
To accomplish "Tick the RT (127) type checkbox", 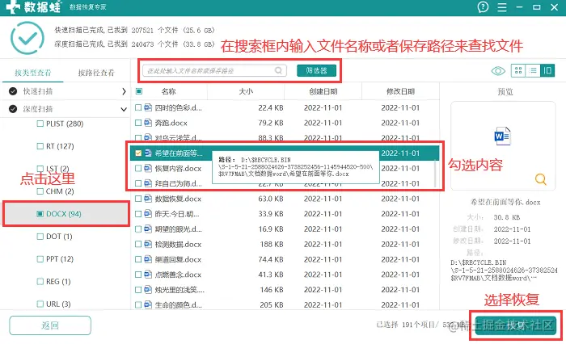I will pyautogui.click(x=40, y=146).
